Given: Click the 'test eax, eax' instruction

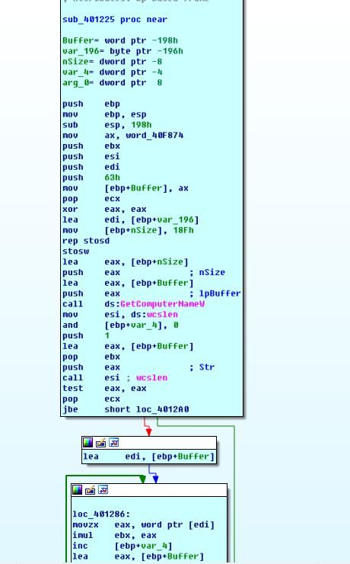Looking at the screenshot, I should coord(104,389).
